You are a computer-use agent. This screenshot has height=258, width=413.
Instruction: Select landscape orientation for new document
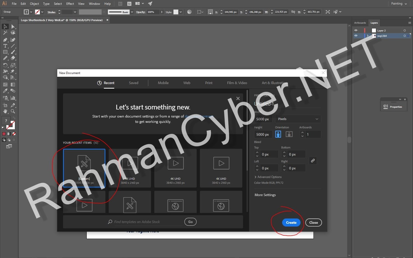tap(289, 134)
